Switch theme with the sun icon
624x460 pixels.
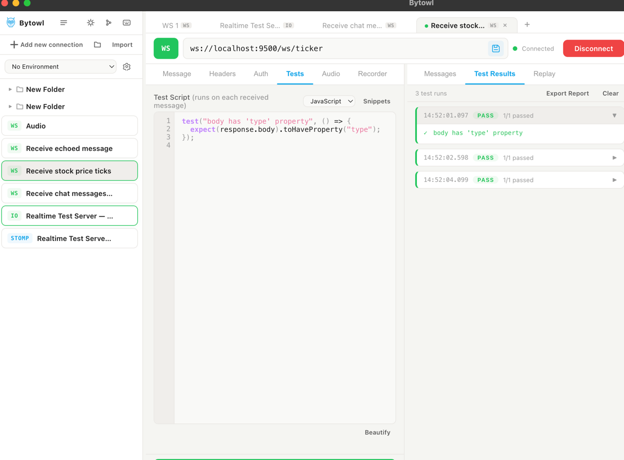tap(91, 23)
